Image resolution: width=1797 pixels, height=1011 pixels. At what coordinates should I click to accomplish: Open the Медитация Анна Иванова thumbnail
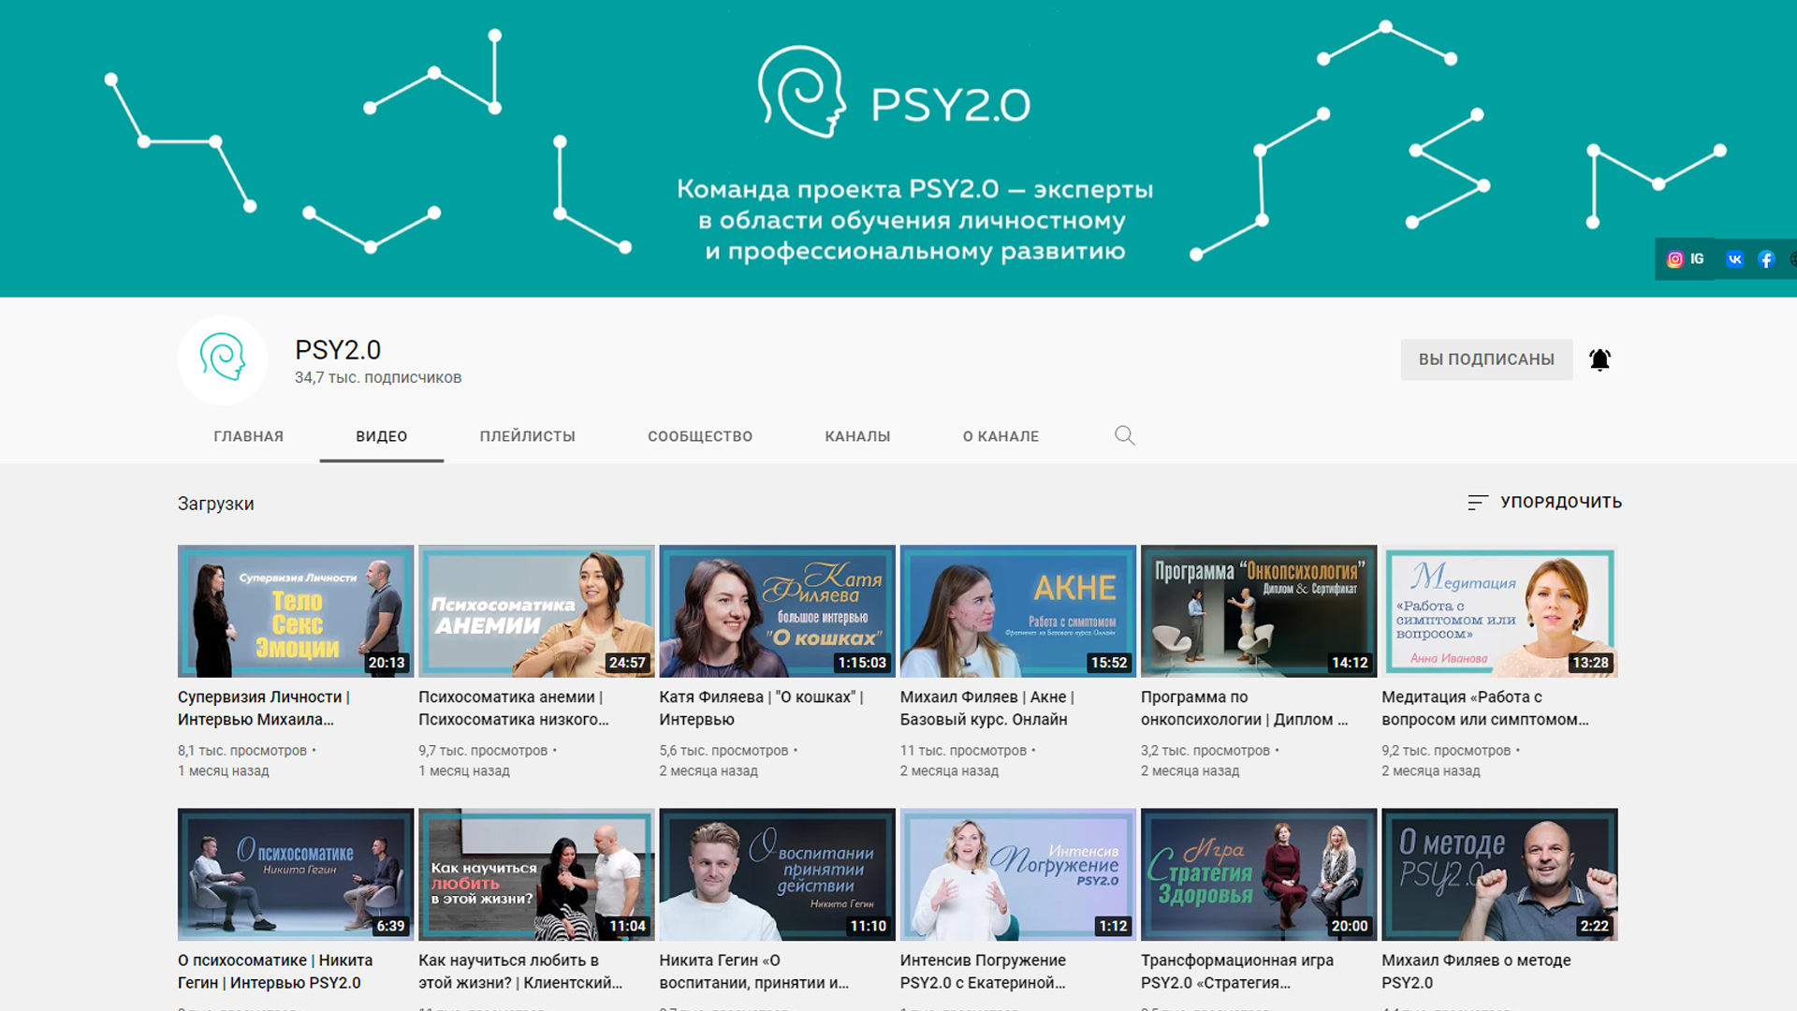click(1499, 611)
